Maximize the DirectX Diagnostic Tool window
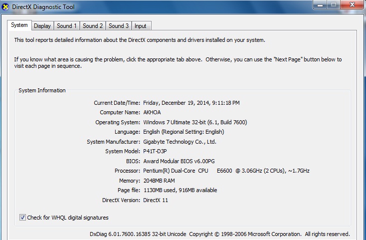This screenshot has height=240, width=366. coord(334,4)
